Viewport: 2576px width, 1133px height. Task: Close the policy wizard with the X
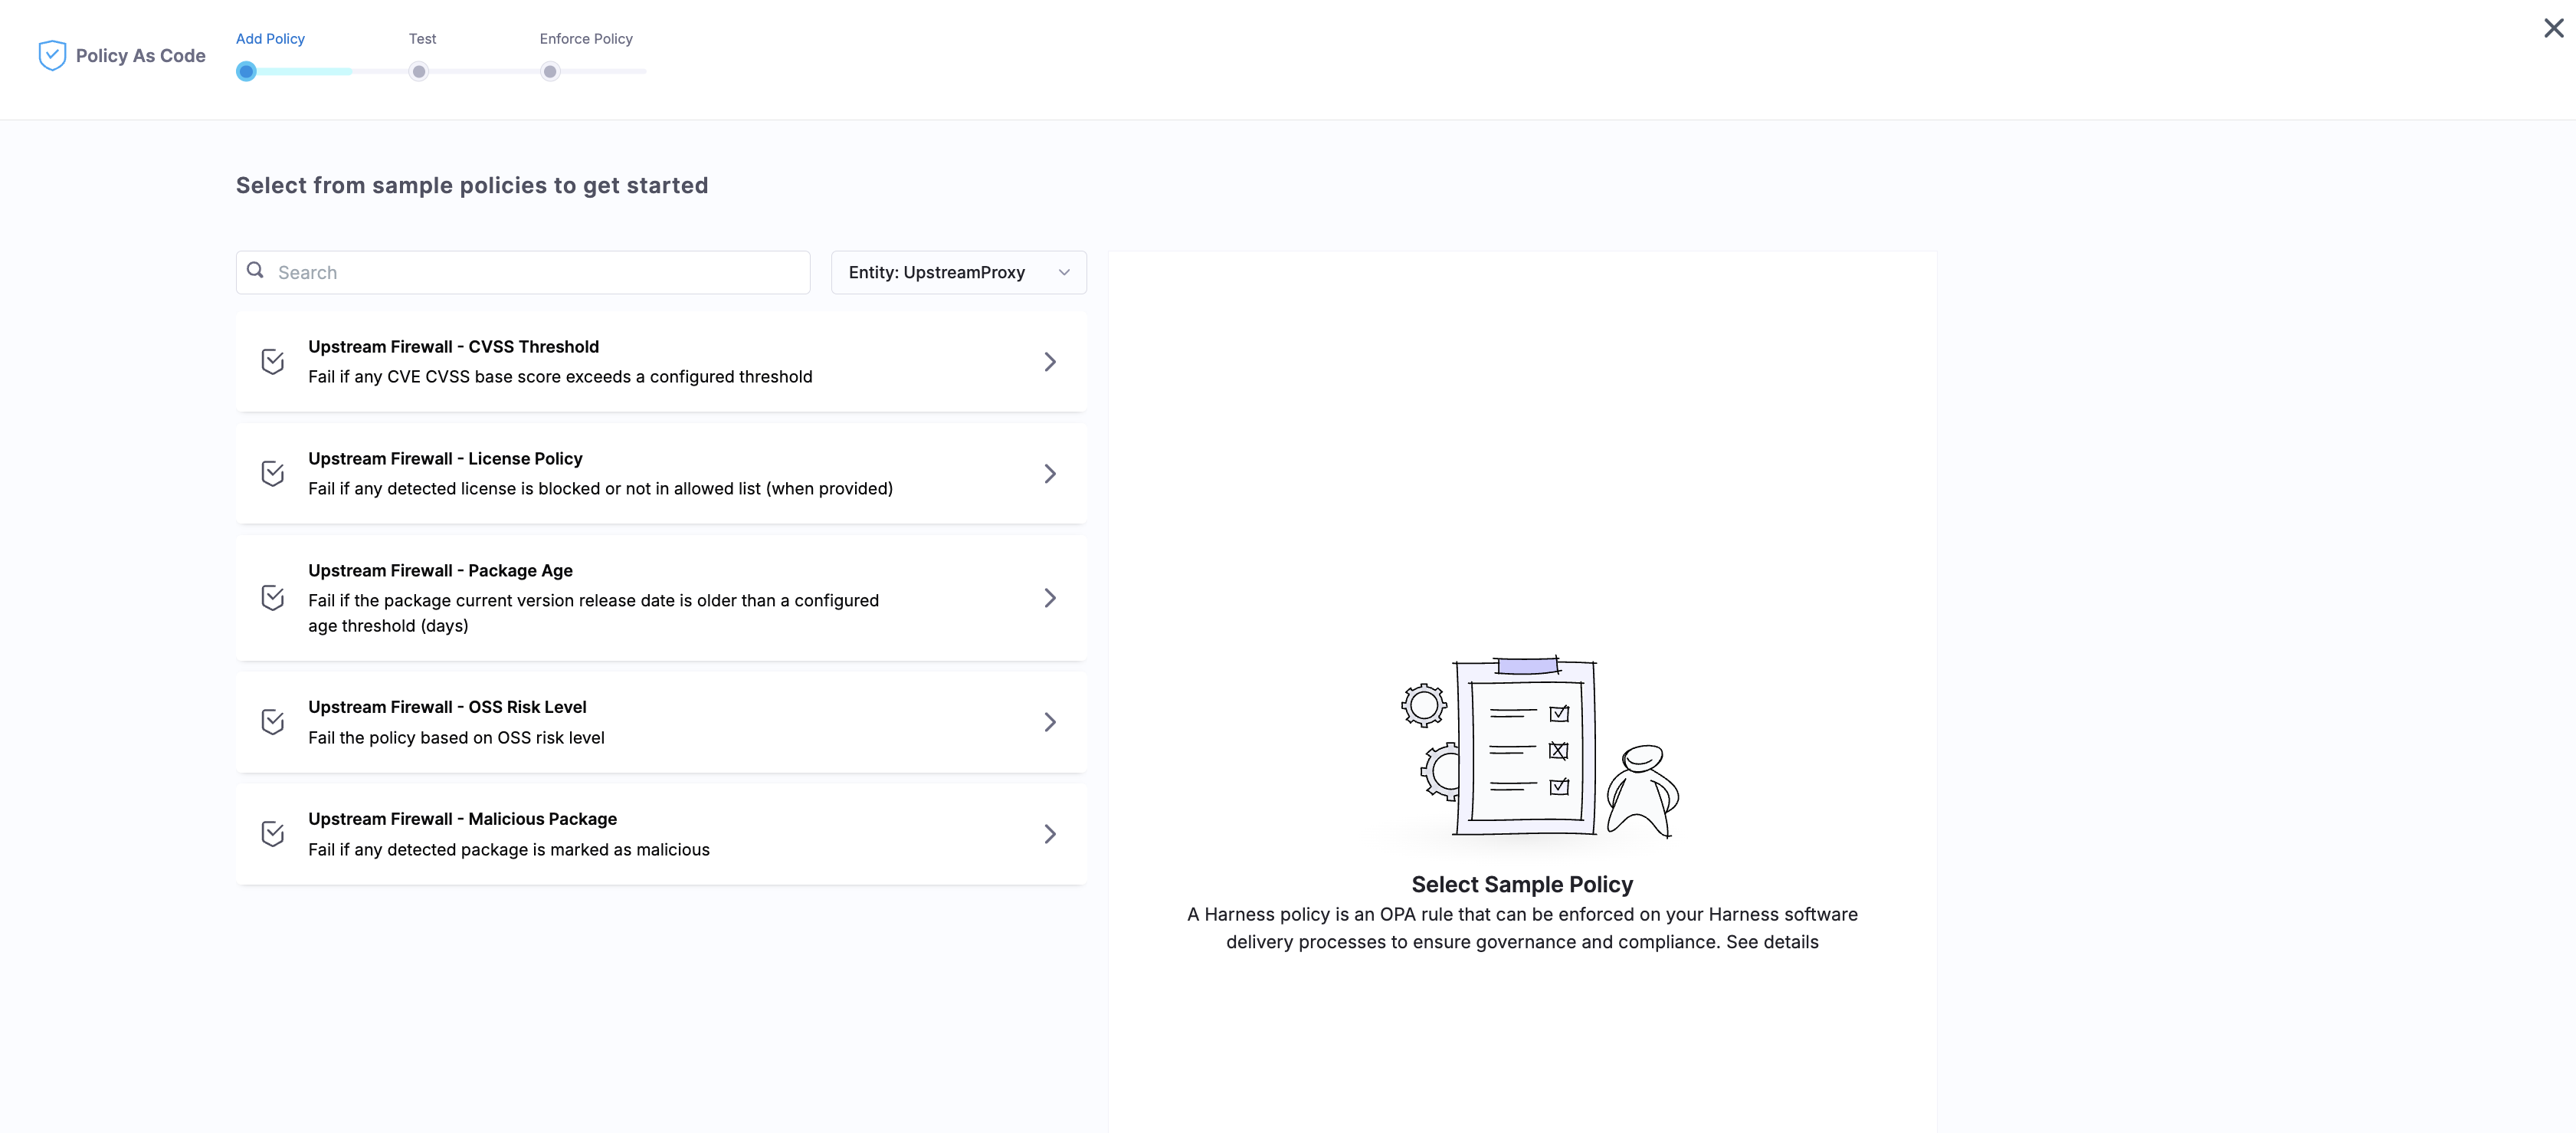click(2553, 28)
